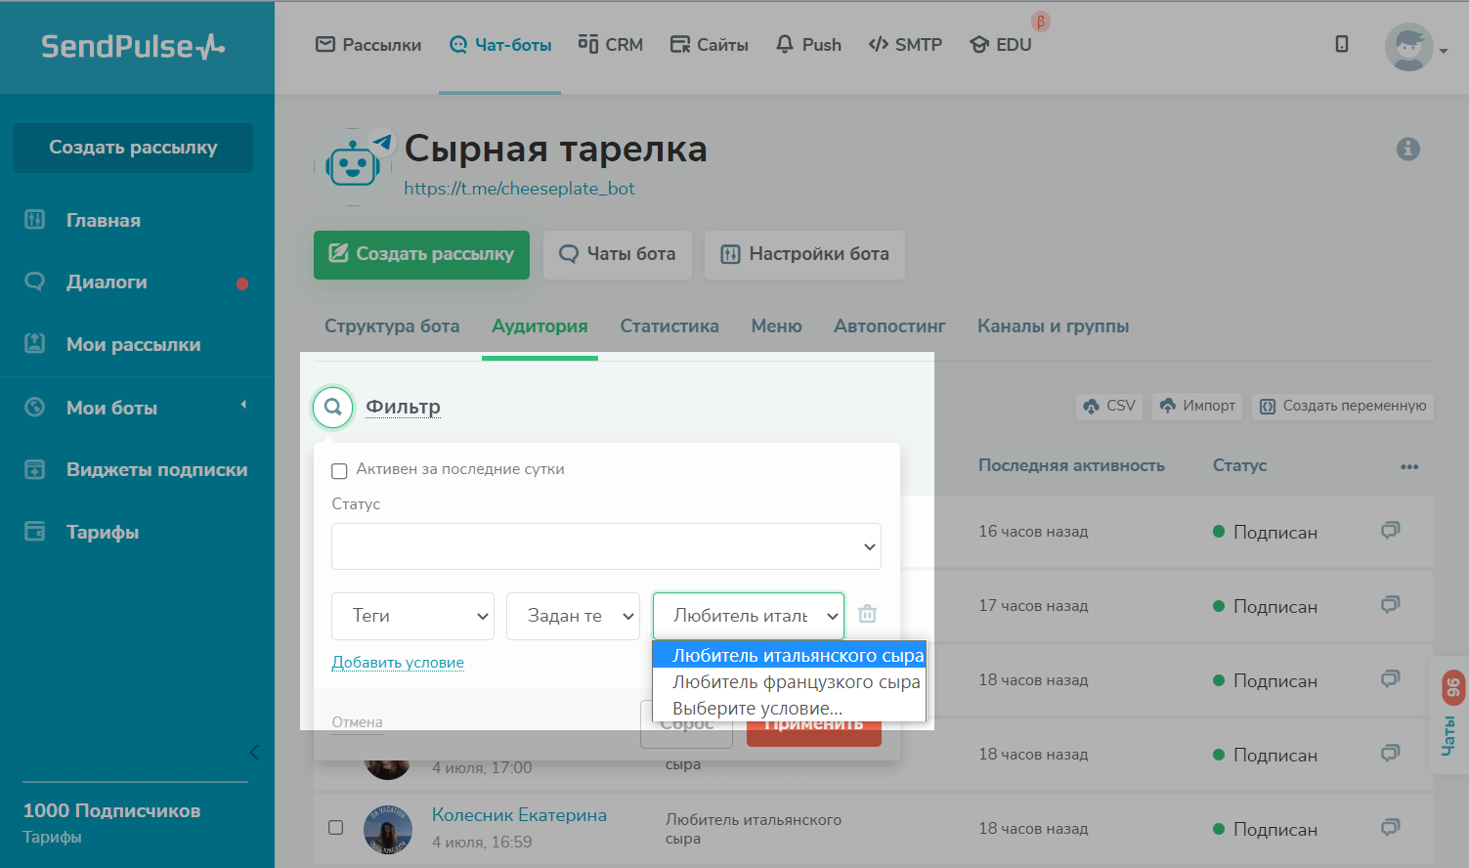Image resolution: width=1469 pixels, height=868 pixels.
Task: Open Мои рассылки in the sidebar
Action: coord(133,344)
